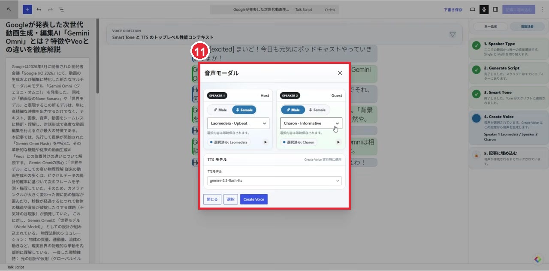The height and width of the screenshot is (271, 549).
Task: Select Female for Speaker 1
Action: [x=244, y=110]
